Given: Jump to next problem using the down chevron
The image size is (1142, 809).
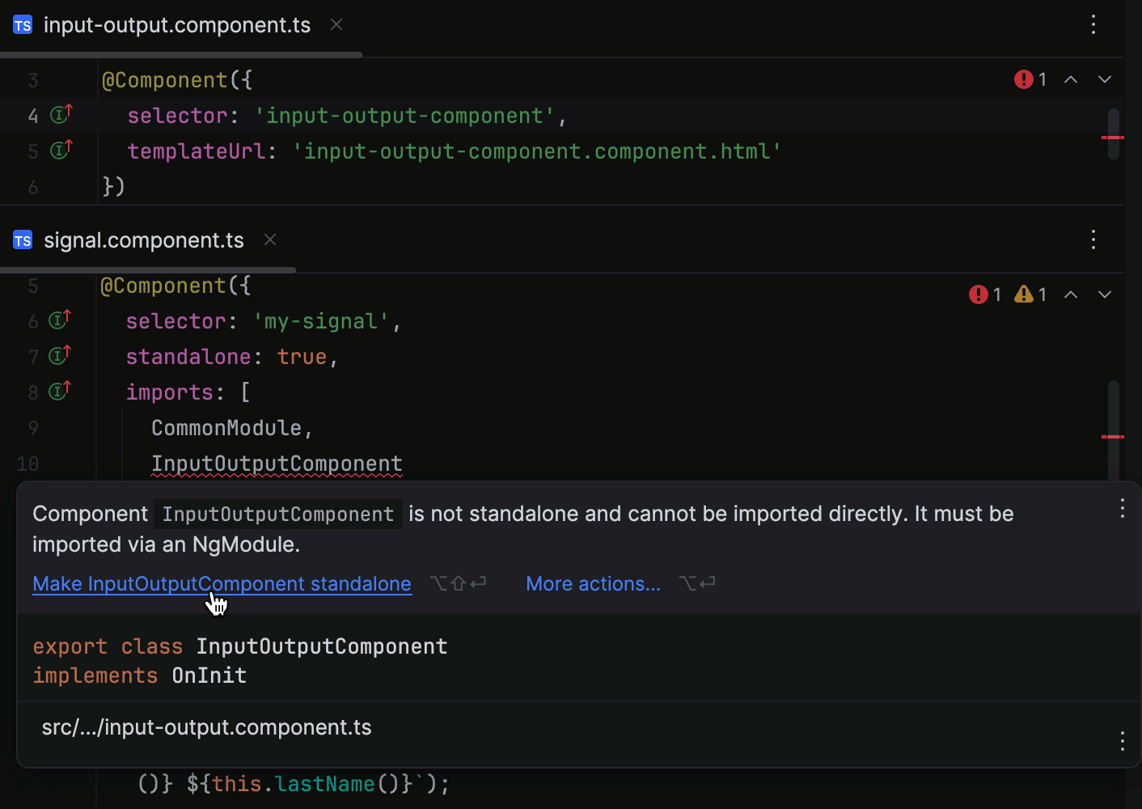Looking at the screenshot, I should [x=1105, y=79].
